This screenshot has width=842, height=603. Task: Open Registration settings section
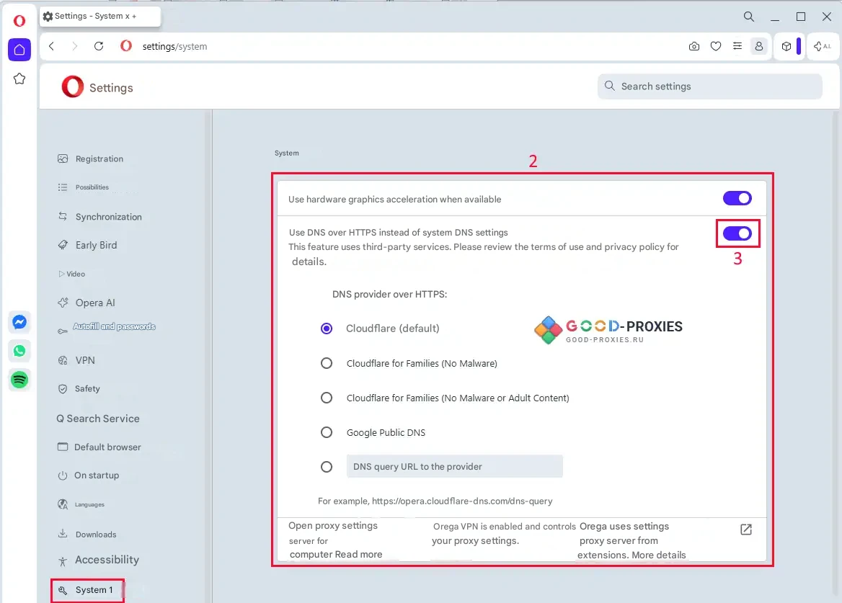92,158
